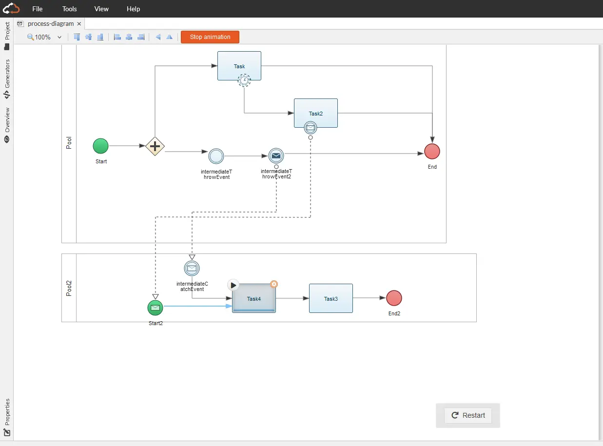Select the parallel gateway diamond
This screenshot has height=446, width=603.
tap(155, 146)
